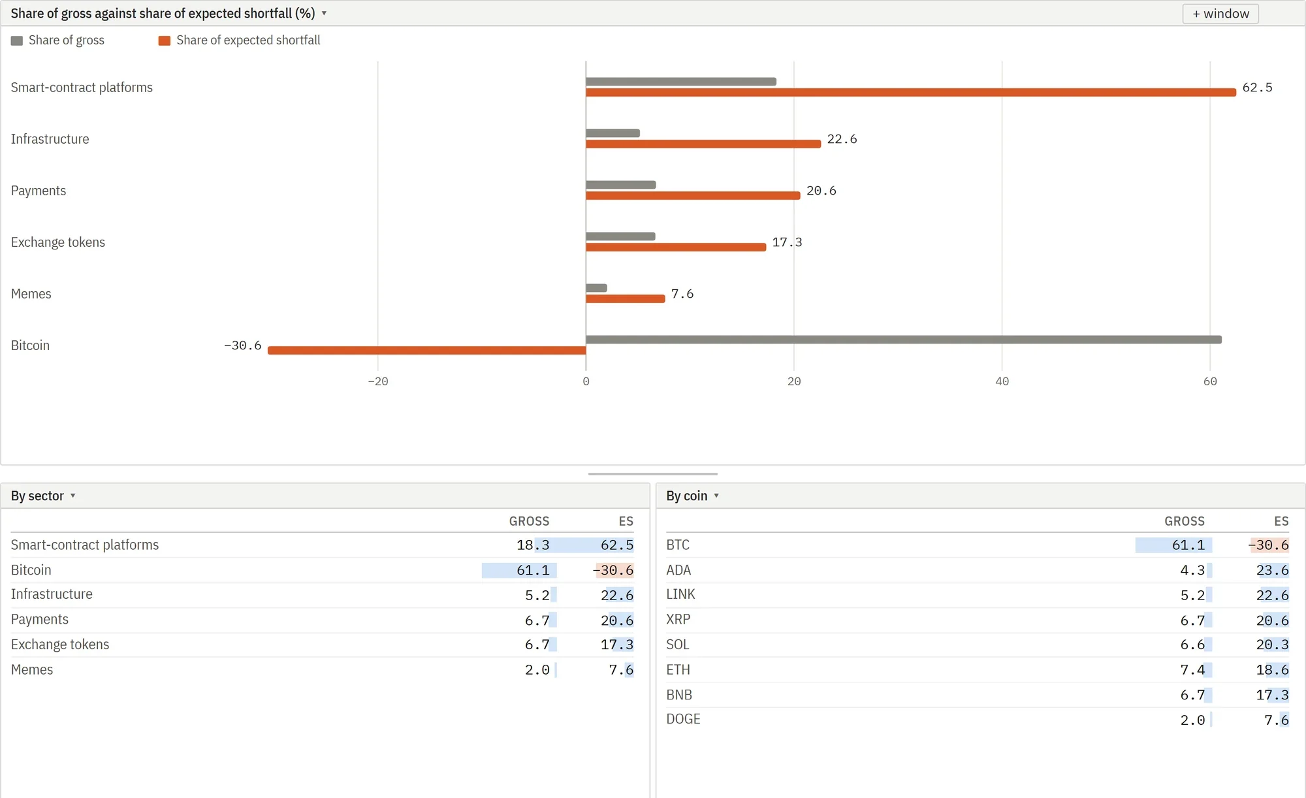Toggle the 'Share of expected shortfall' legend swatch
The width and height of the screenshot is (1306, 798).
[165, 40]
